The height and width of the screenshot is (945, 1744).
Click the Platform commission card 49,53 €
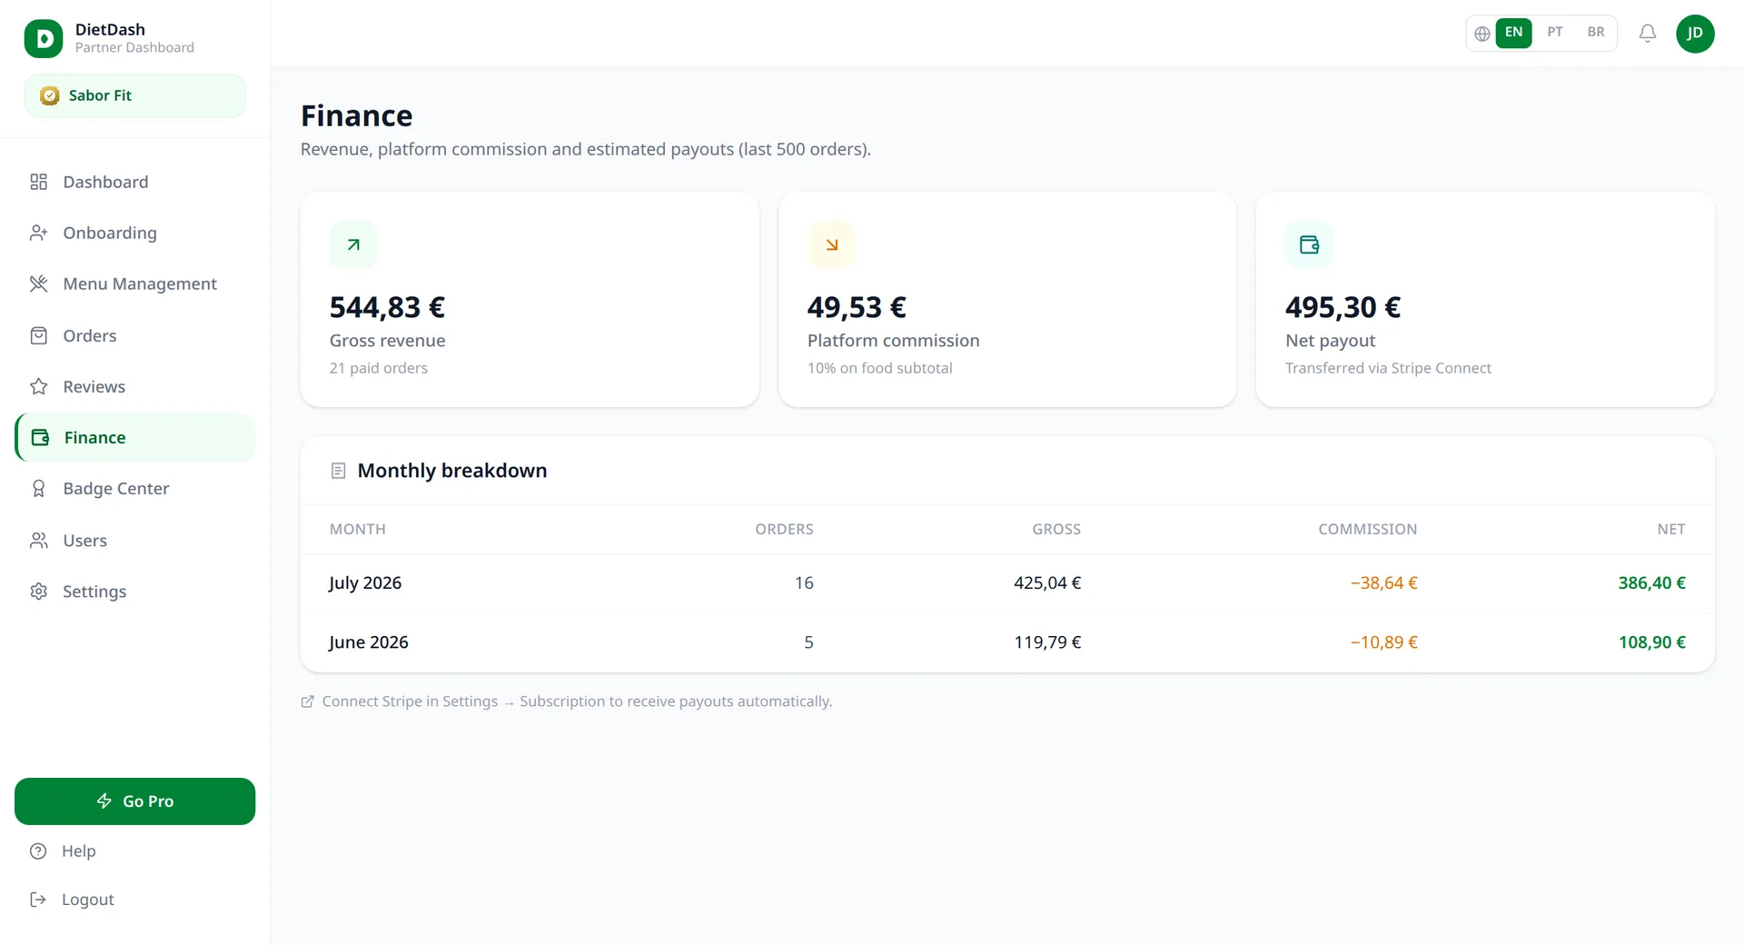[1007, 299]
